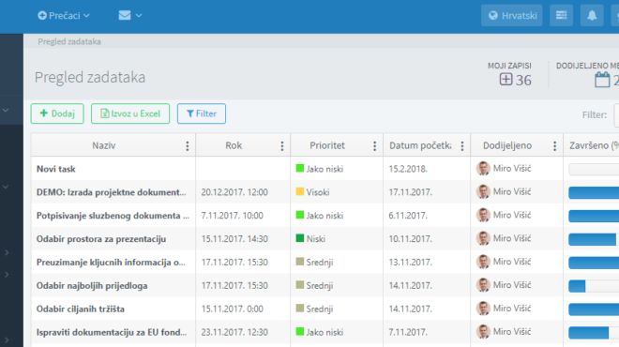Click start date 7.11.2017.

408,332
